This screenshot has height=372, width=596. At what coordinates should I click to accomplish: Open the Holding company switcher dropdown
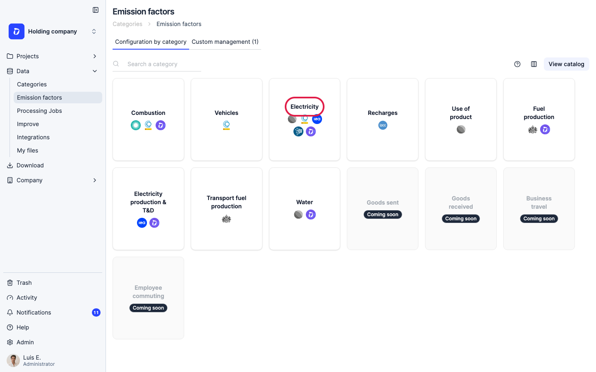tap(53, 31)
